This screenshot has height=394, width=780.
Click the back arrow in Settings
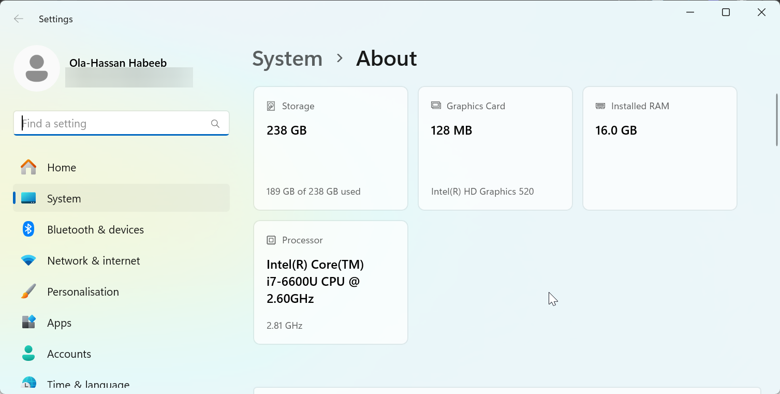[19, 19]
